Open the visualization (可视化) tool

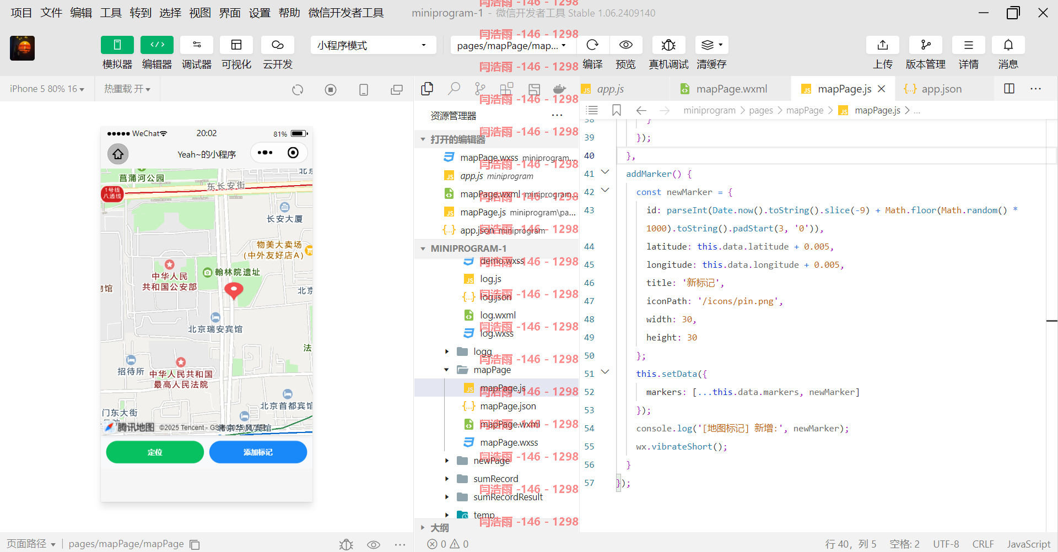[236, 45]
